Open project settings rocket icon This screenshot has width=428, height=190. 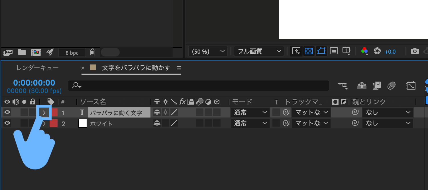[50, 52]
